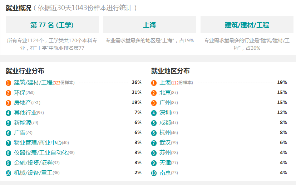Open the 武汉 region link

click(x=165, y=143)
